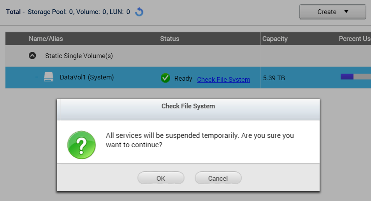Collapse the Static Single Volume(s) group
This screenshot has width=371, height=201.
pyautogui.click(x=32, y=56)
